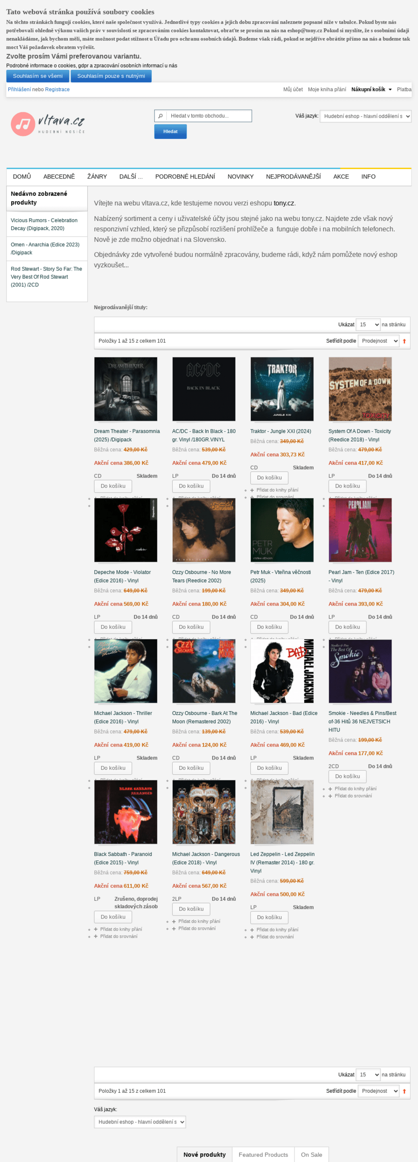Open the top Setřídit podle sort dropdown
The image size is (418, 1162).
[379, 341]
